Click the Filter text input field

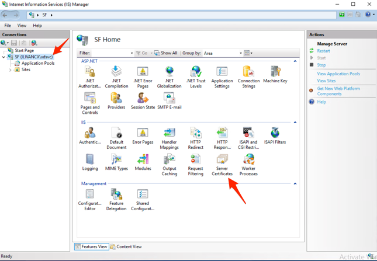[x=110, y=53]
